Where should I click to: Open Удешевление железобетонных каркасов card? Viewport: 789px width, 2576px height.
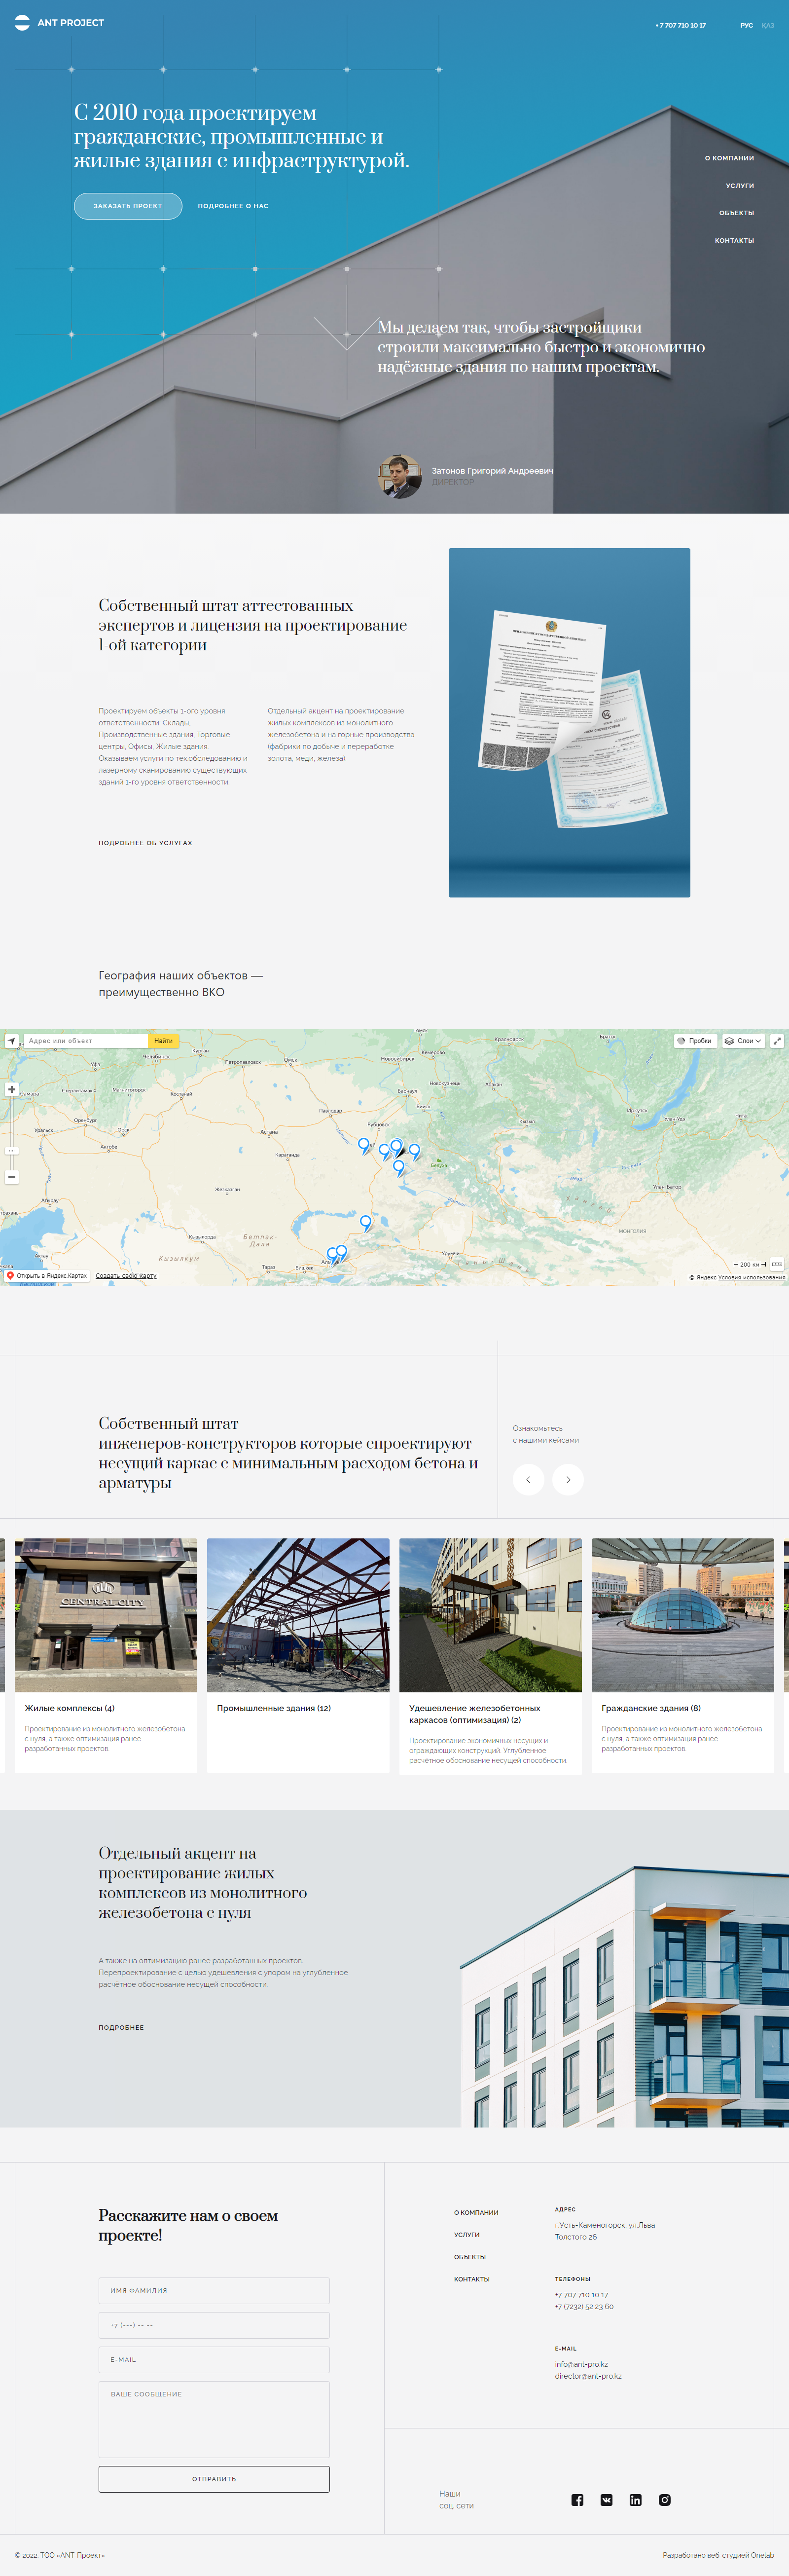point(490,1656)
